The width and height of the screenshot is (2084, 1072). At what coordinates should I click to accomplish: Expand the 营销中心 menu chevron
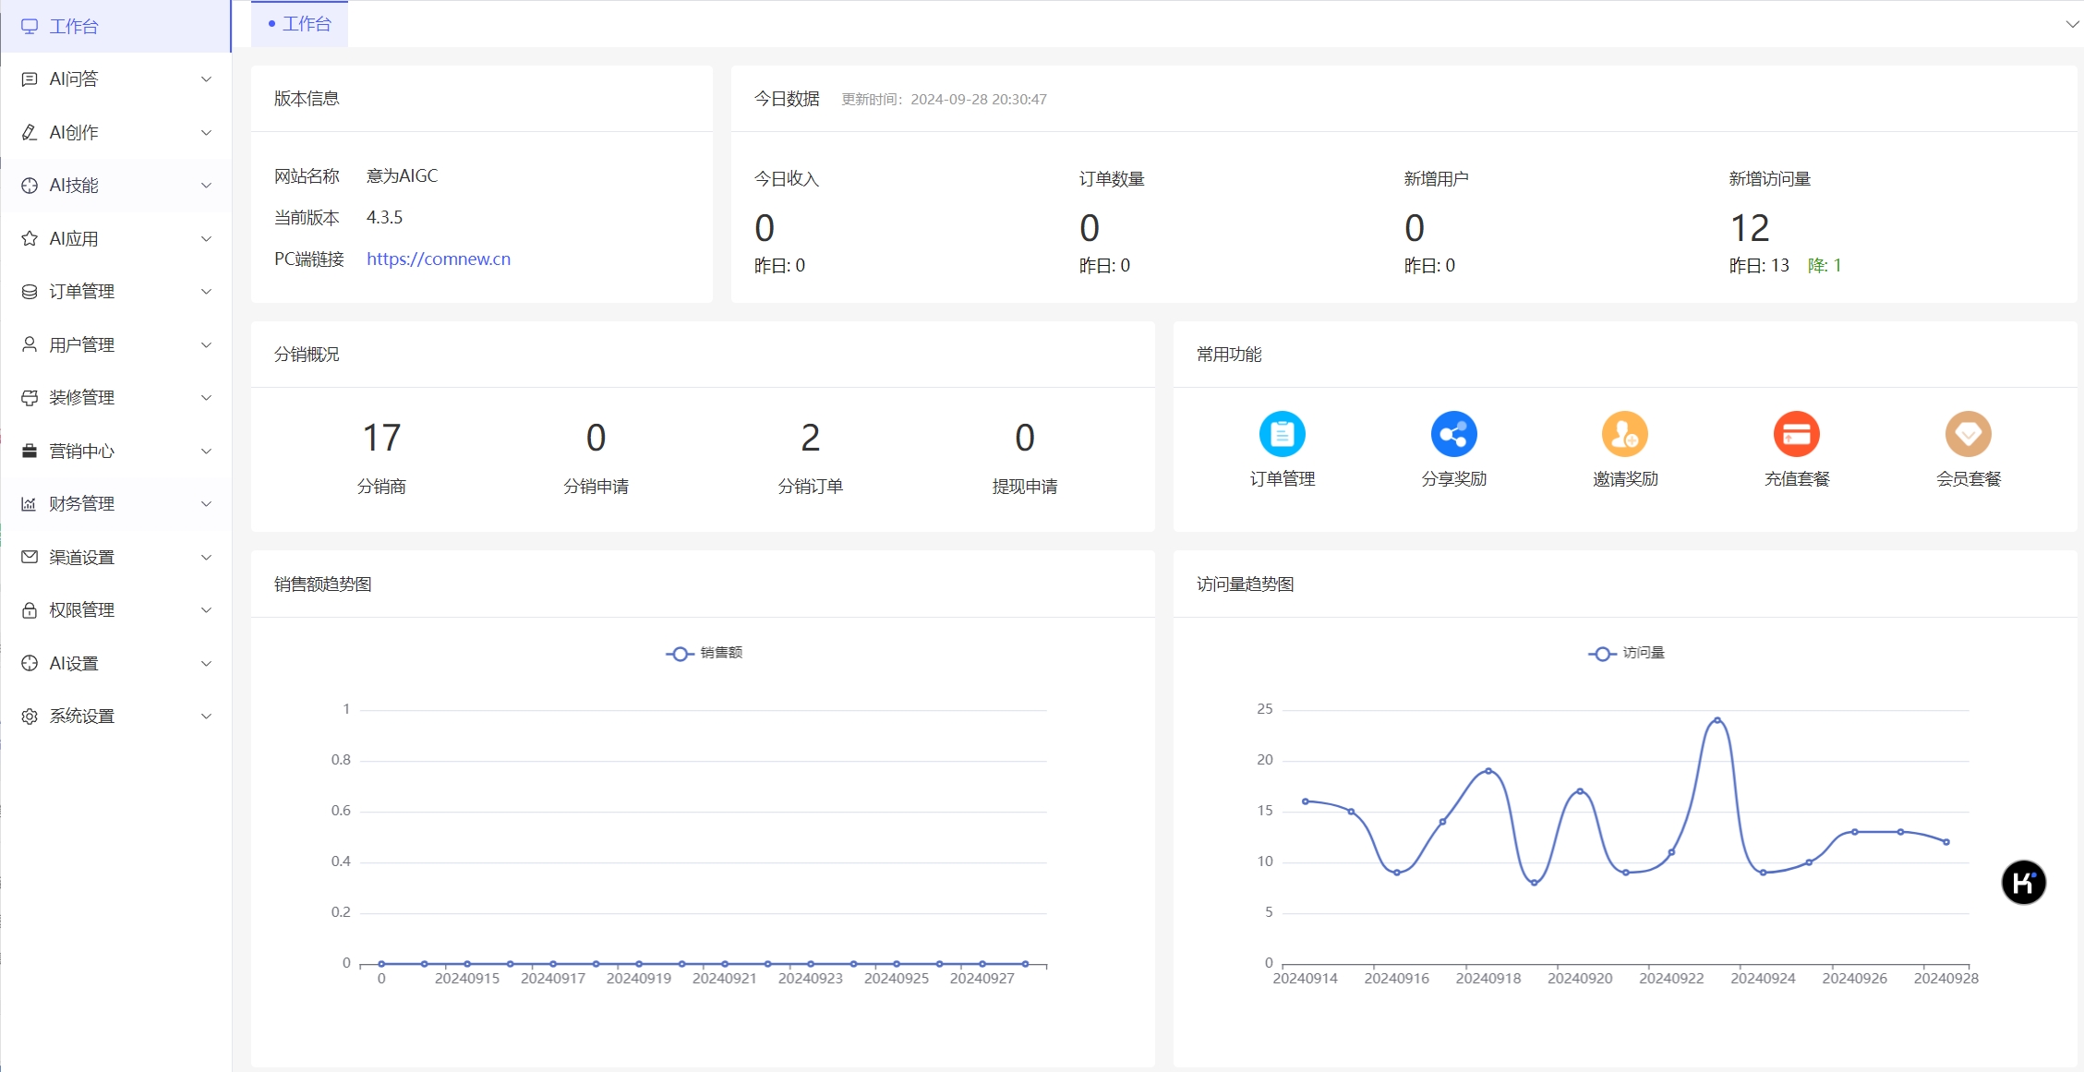tap(207, 452)
